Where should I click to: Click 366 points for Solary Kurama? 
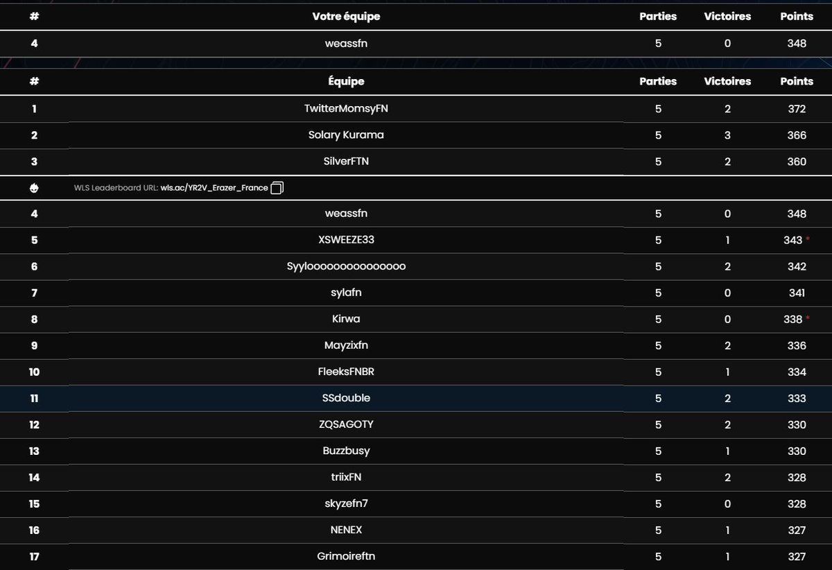tap(797, 135)
